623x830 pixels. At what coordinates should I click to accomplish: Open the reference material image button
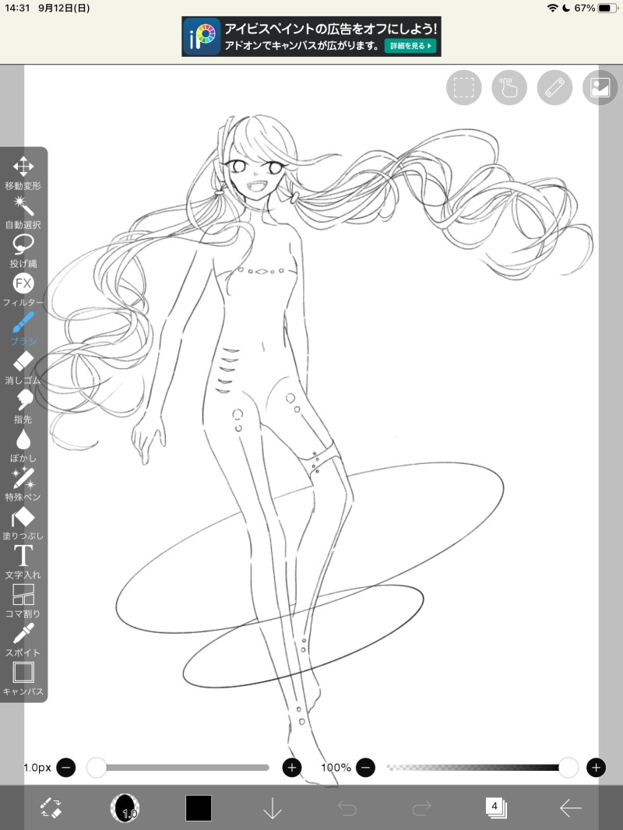tap(600, 87)
